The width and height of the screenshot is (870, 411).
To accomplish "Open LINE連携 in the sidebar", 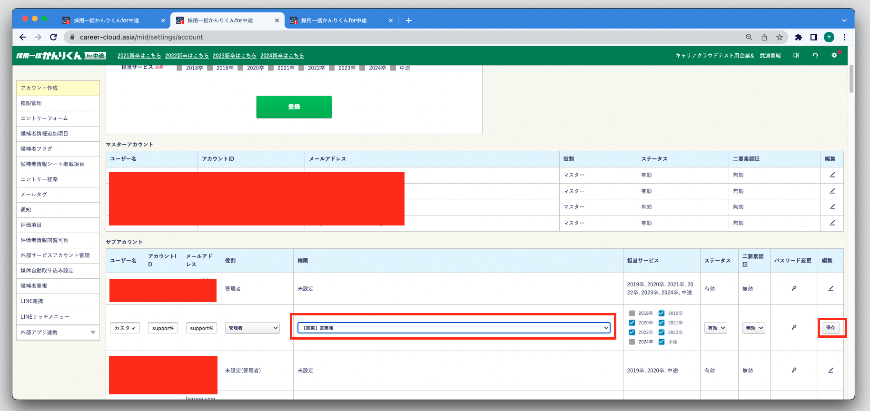I will pyautogui.click(x=58, y=301).
